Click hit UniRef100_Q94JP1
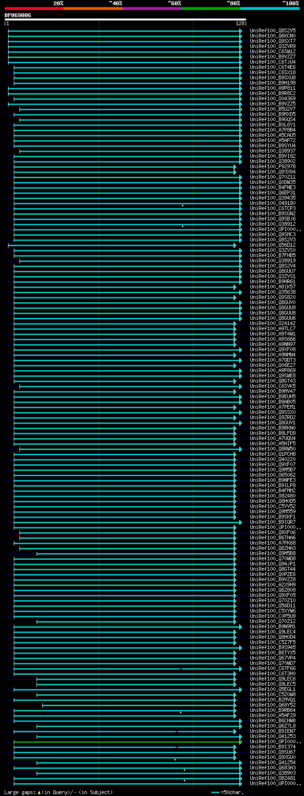 coord(273,564)
